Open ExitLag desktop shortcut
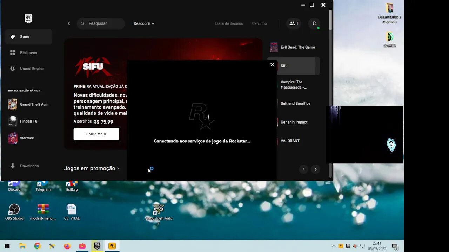This screenshot has height=252, width=449. click(72, 185)
